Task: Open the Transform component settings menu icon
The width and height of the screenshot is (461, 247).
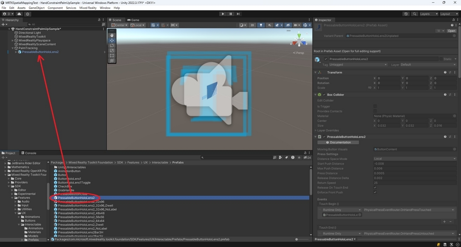Action: point(455,72)
